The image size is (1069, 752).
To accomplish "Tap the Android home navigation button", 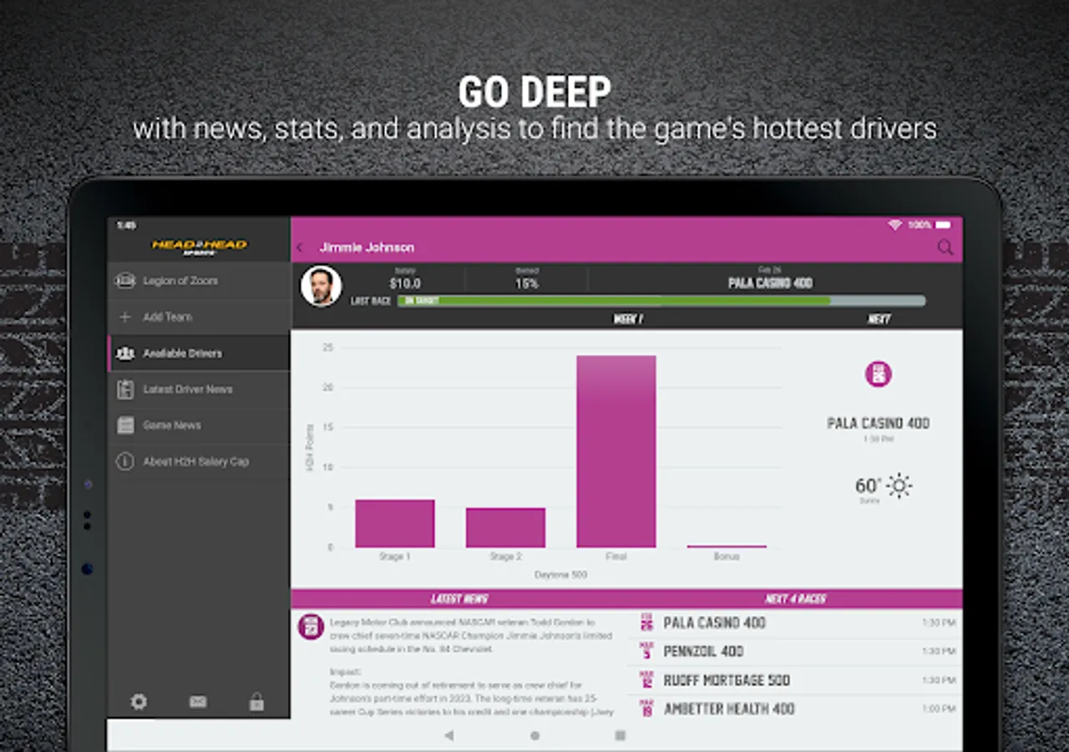I will (534, 735).
